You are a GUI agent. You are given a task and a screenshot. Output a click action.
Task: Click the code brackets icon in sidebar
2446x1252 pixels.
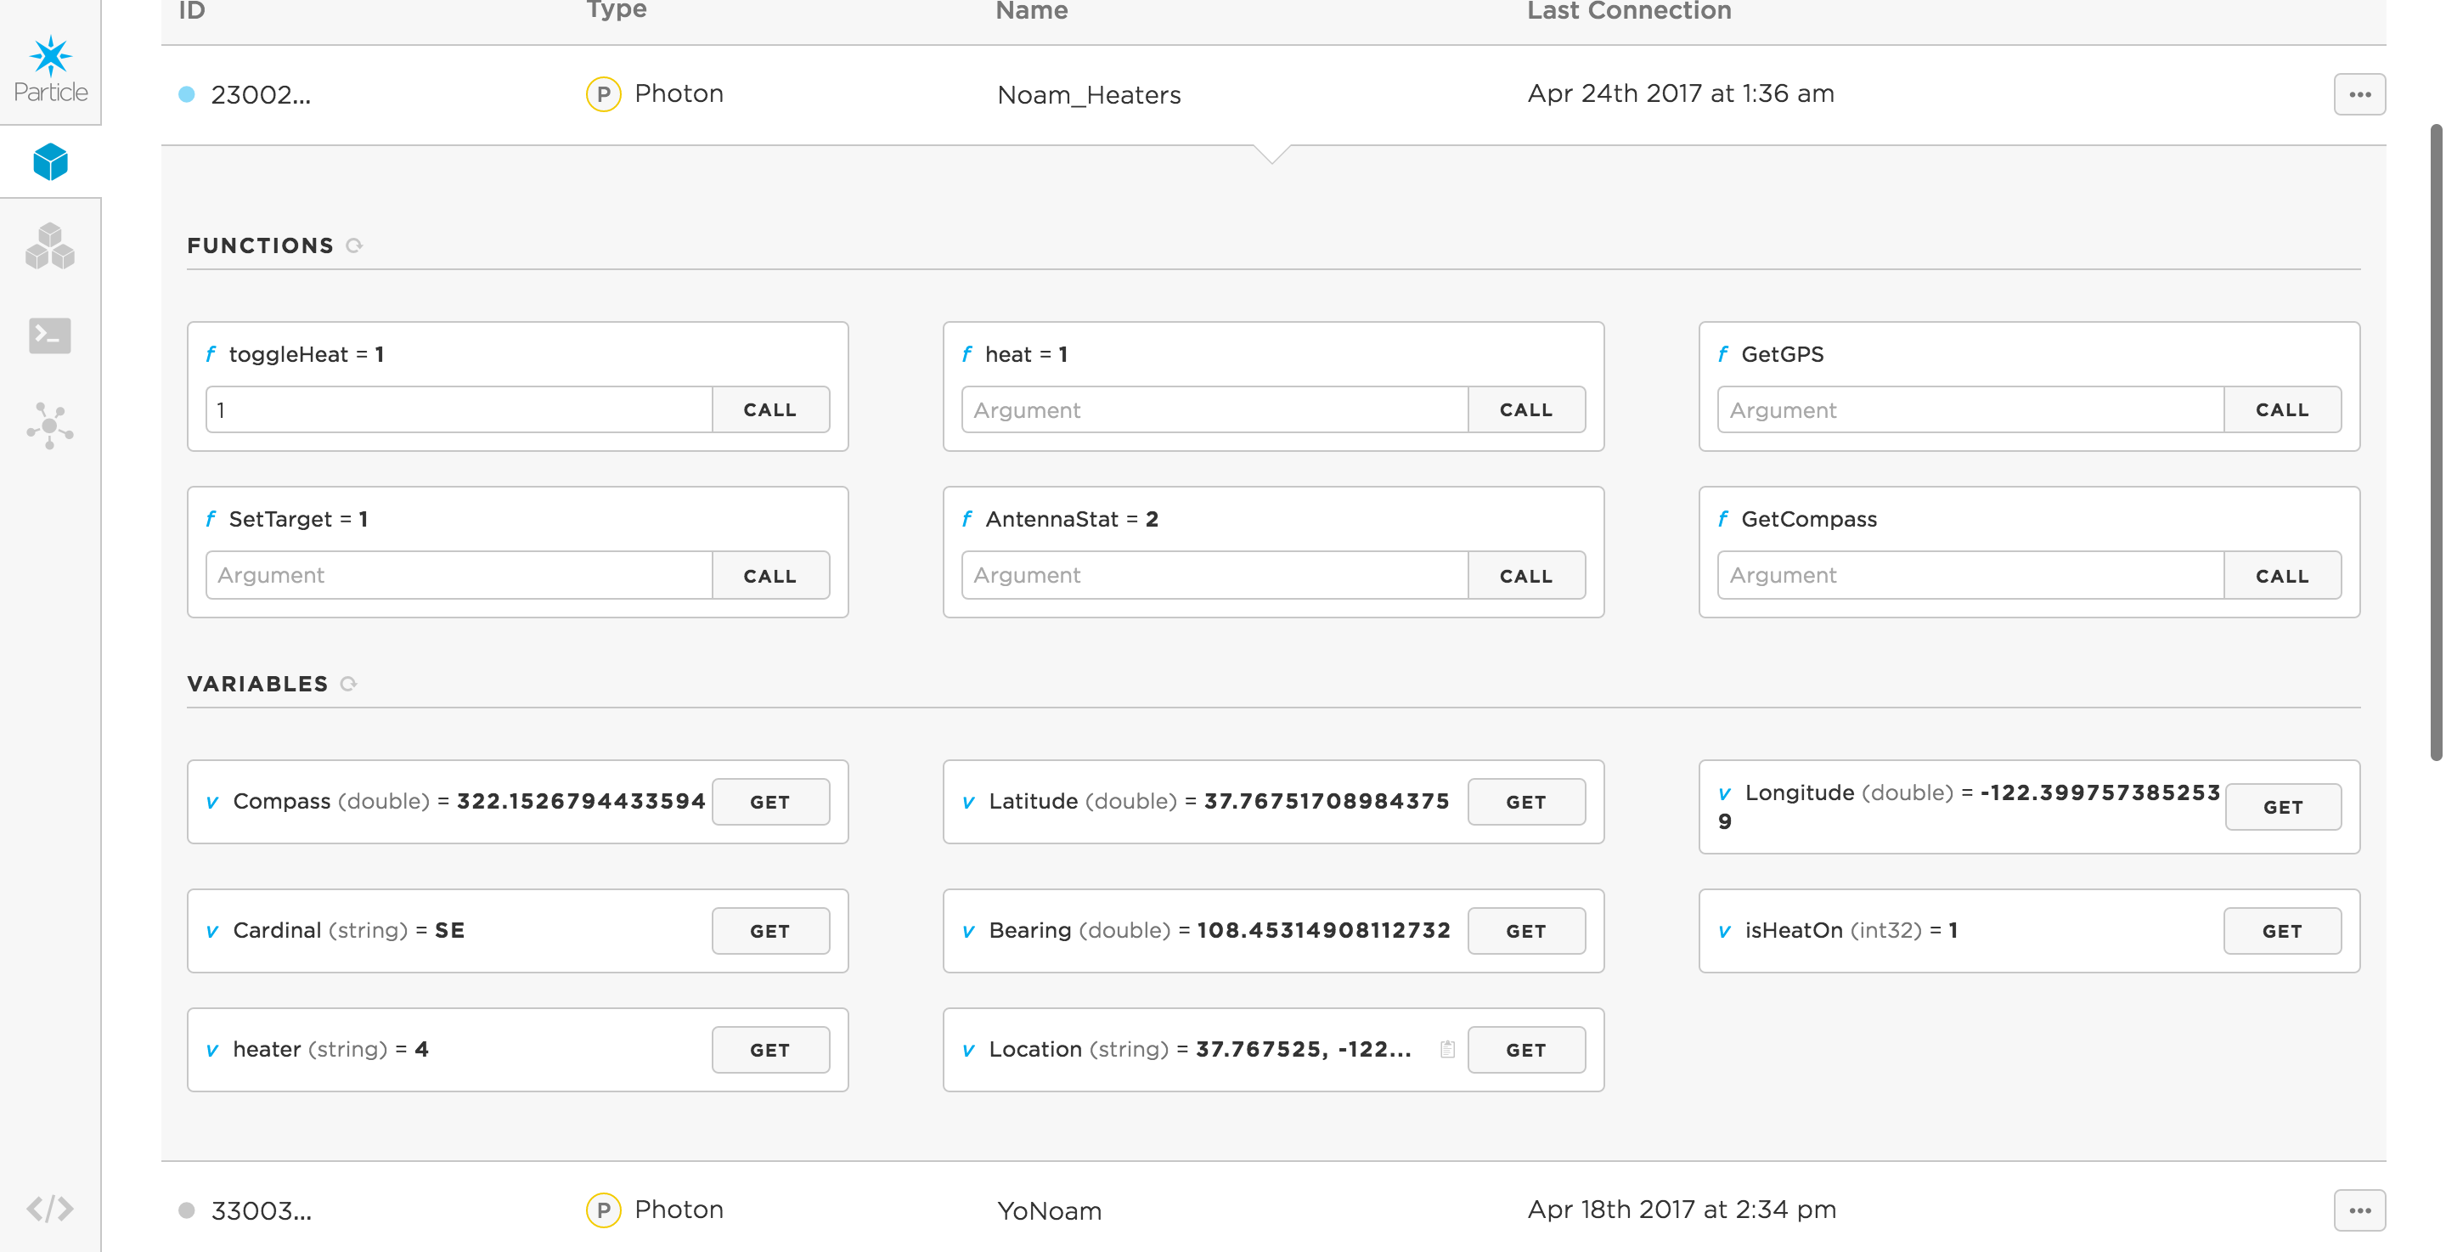(x=50, y=1209)
